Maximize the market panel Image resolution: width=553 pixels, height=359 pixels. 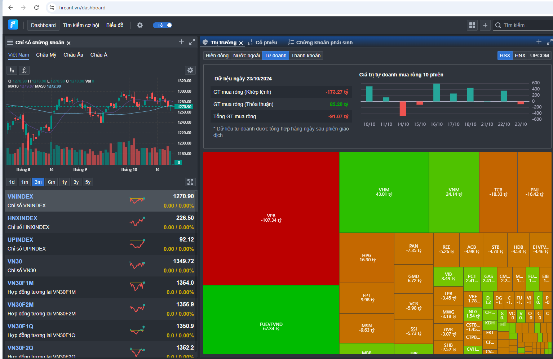tap(549, 42)
